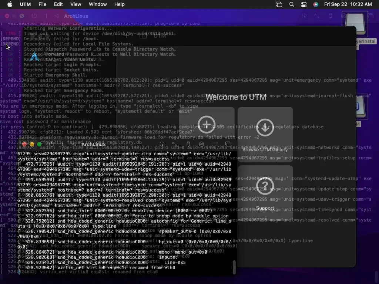379x284 pixels.
Task: Click the plus icon in UTM window toolbar
Action: 127,36
